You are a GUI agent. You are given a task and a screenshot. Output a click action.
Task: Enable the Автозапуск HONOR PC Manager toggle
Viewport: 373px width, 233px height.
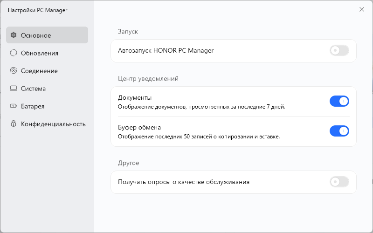(x=339, y=50)
